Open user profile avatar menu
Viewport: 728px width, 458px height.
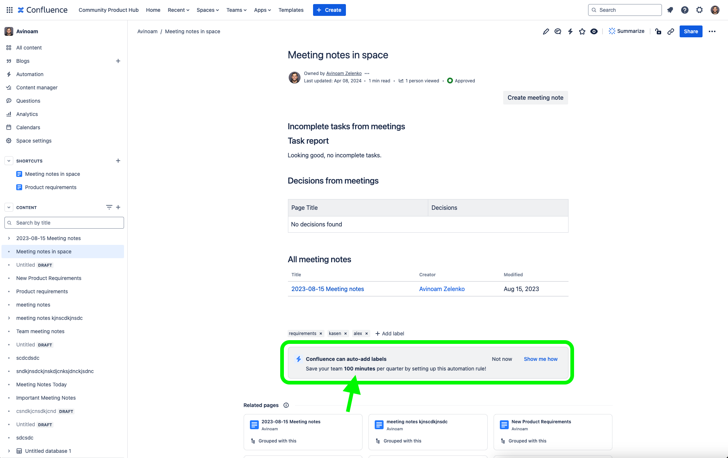click(x=715, y=10)
